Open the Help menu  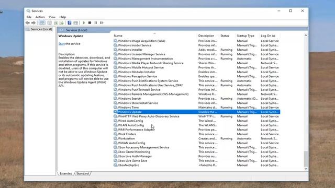(x=63, y=17)
